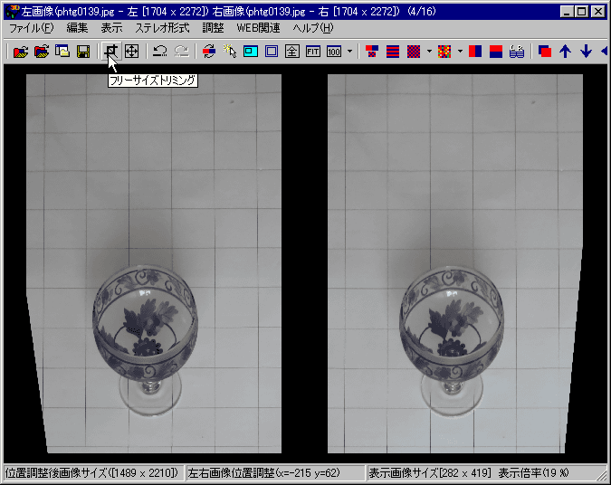
Task: Open the ファイル(F) menu
Action: coord(31,28)
